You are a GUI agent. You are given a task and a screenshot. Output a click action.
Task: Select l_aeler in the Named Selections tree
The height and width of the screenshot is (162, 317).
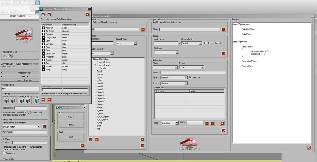[100, 74]
